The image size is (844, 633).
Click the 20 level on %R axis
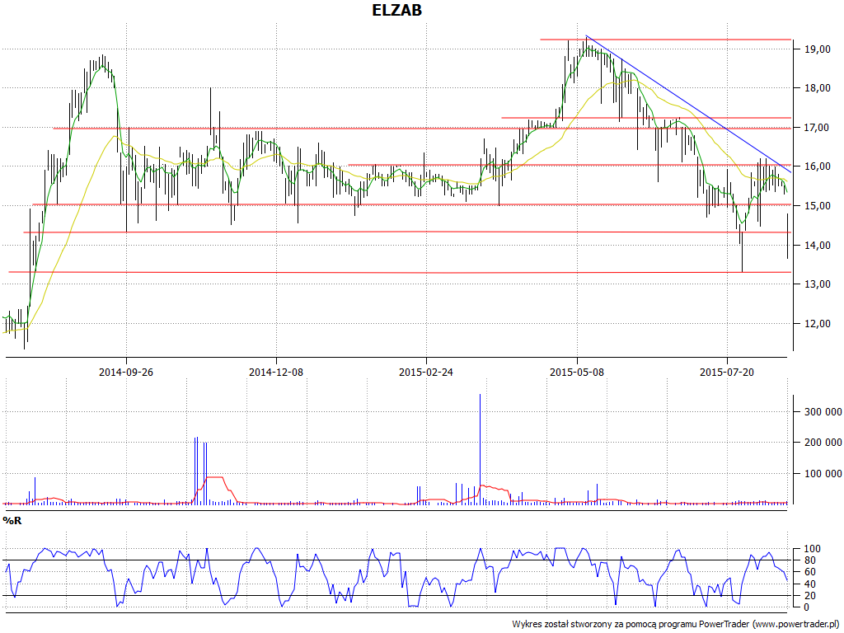(x=810, y=596)
